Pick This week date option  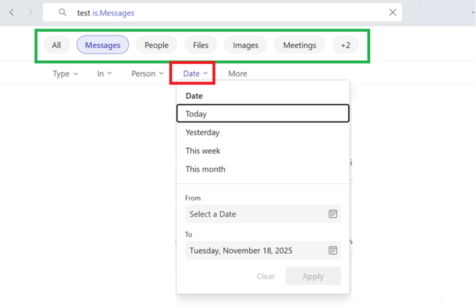click(263, 151)
